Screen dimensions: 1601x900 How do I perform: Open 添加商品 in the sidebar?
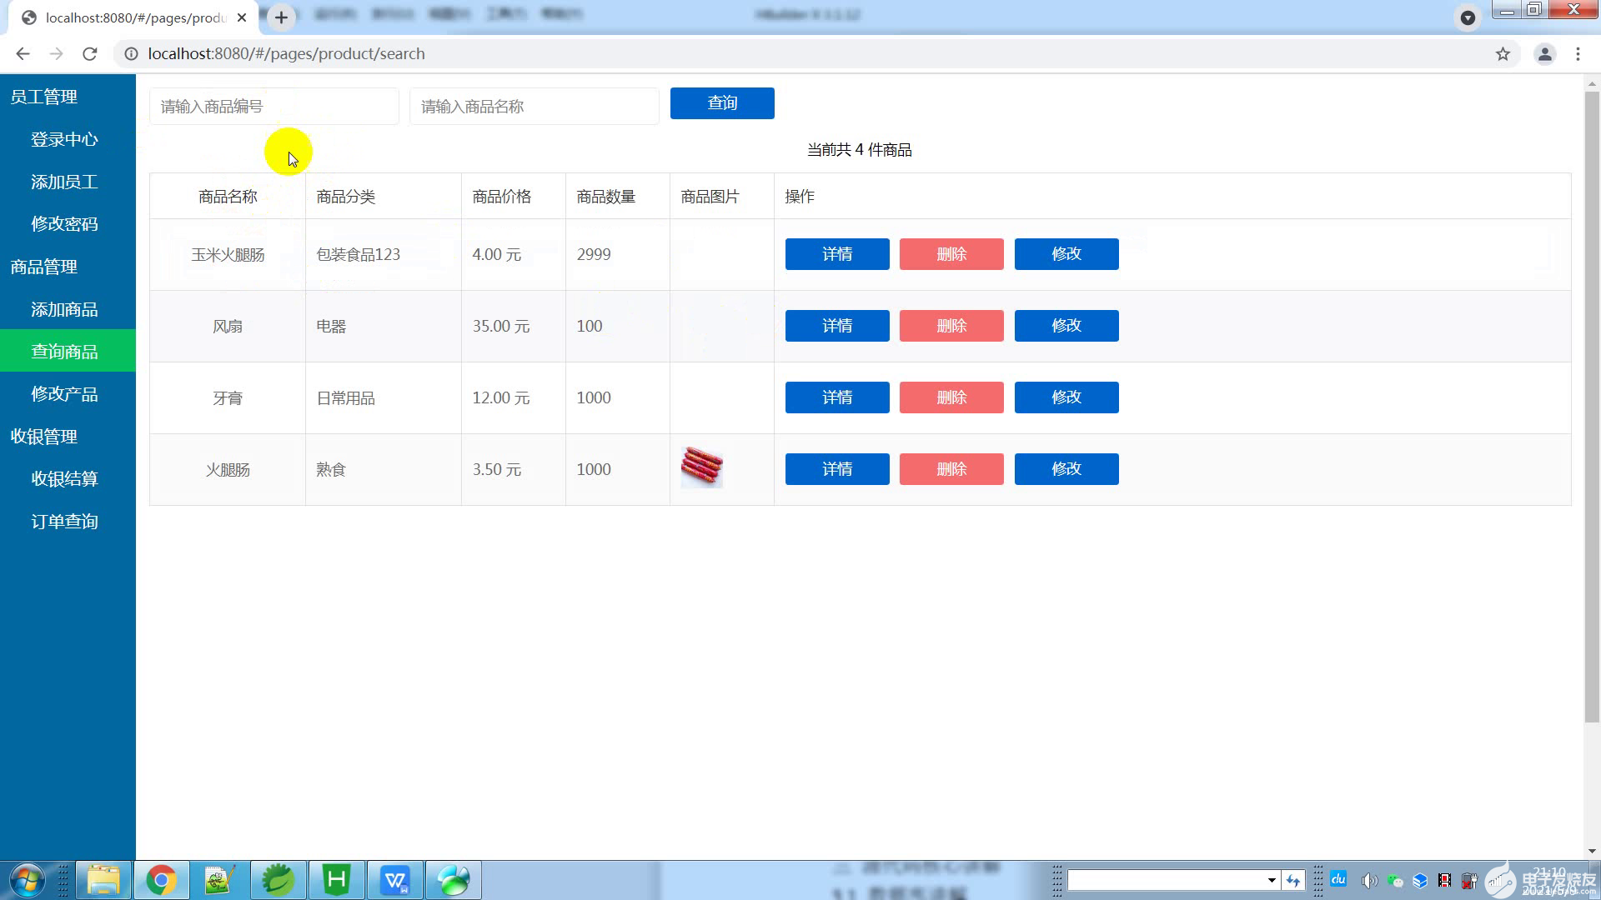[x=64, y=309]
